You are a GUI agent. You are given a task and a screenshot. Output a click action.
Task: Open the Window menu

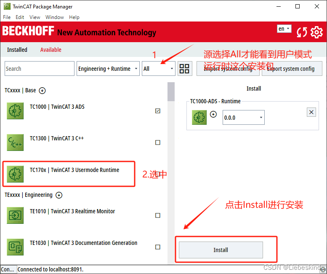[x=55, y=17]
